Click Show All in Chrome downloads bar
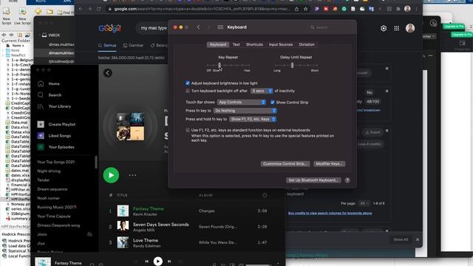This screenshot has width=473, height=266. [401, 239]
